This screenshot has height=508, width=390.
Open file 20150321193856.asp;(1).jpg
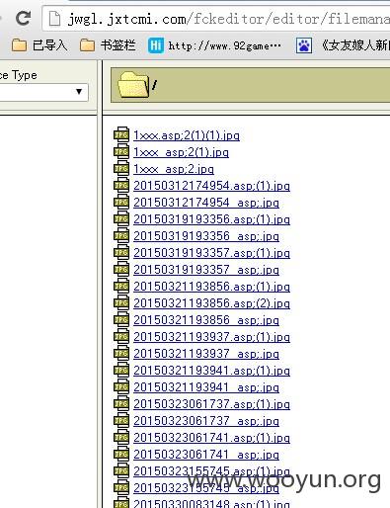click(211, 287)
